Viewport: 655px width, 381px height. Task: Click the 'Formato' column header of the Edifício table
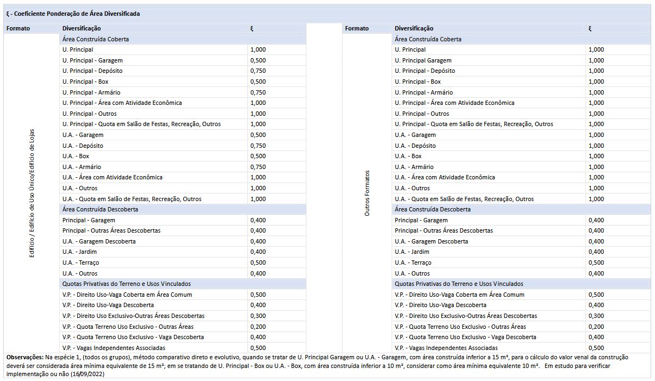tap(18, 28)
